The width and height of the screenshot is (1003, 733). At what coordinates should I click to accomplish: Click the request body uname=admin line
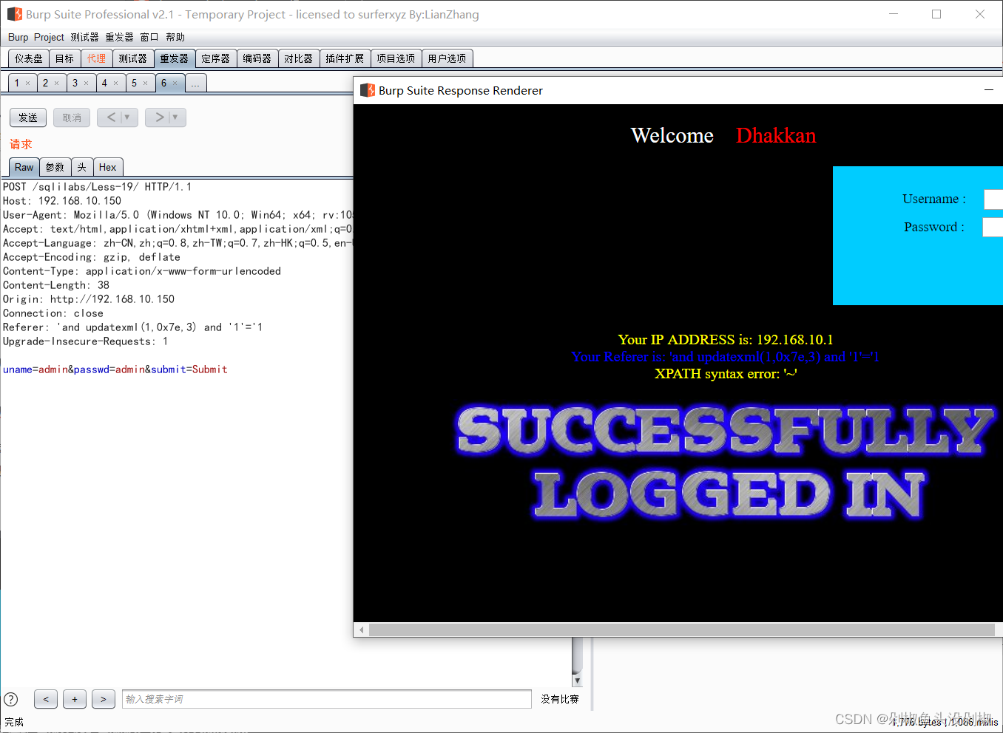[115, 369]
